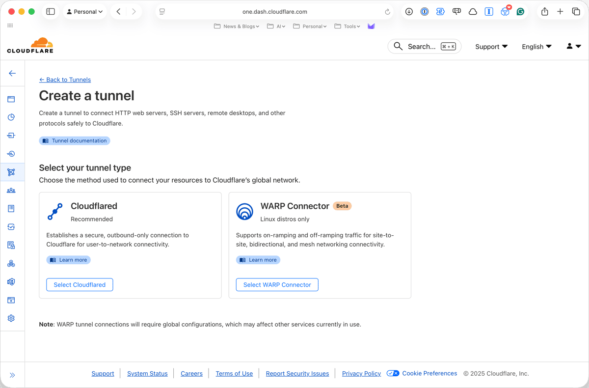Click the Downloads icon in the browser toolbar
The image size is (589, 388).
click(x=409, y=11)
